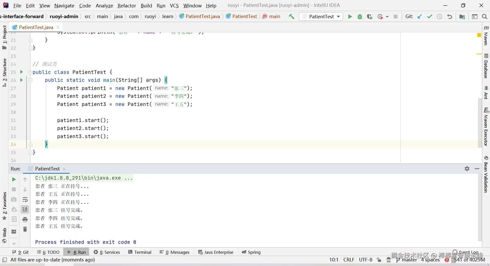
Task: Toggle tool window bars via bottom-left corner icon
Action: (4, 260)
